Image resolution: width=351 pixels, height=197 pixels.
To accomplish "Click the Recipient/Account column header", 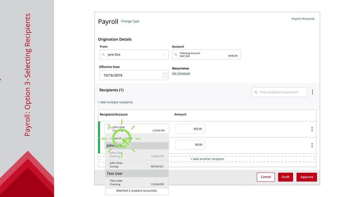I will [x=113, y=114].
